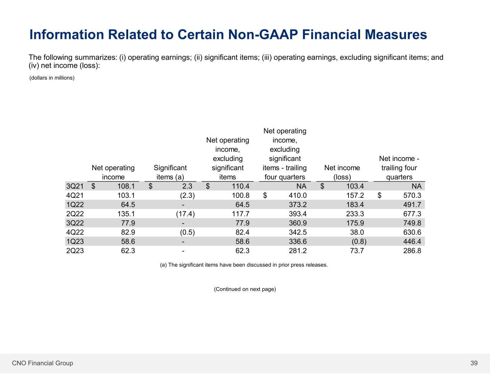
Task: Select the 2Q23 row label
Action: click(75, 251)
